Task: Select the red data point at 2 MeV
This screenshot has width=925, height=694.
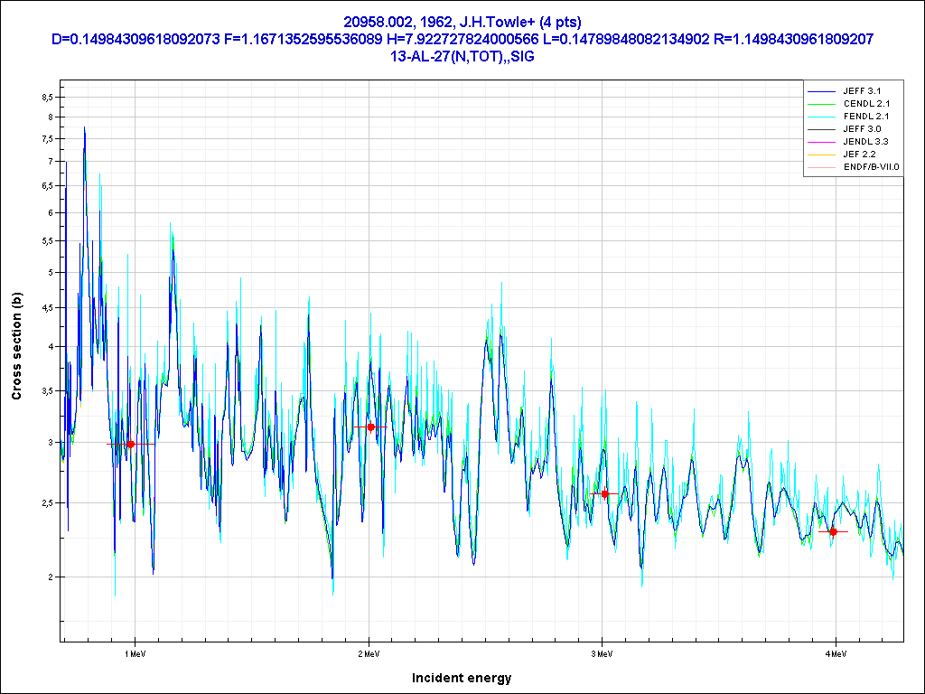Action: tap(370, 427)
